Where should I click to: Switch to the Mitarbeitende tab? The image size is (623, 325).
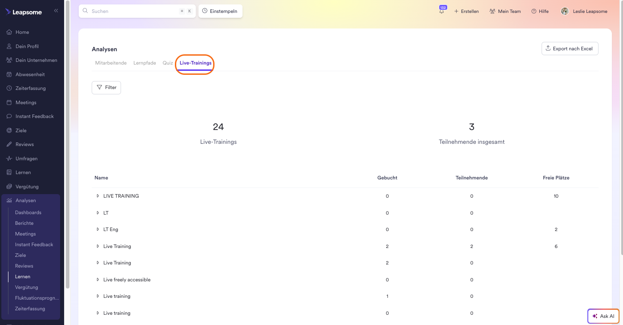[x=111, y=63]
